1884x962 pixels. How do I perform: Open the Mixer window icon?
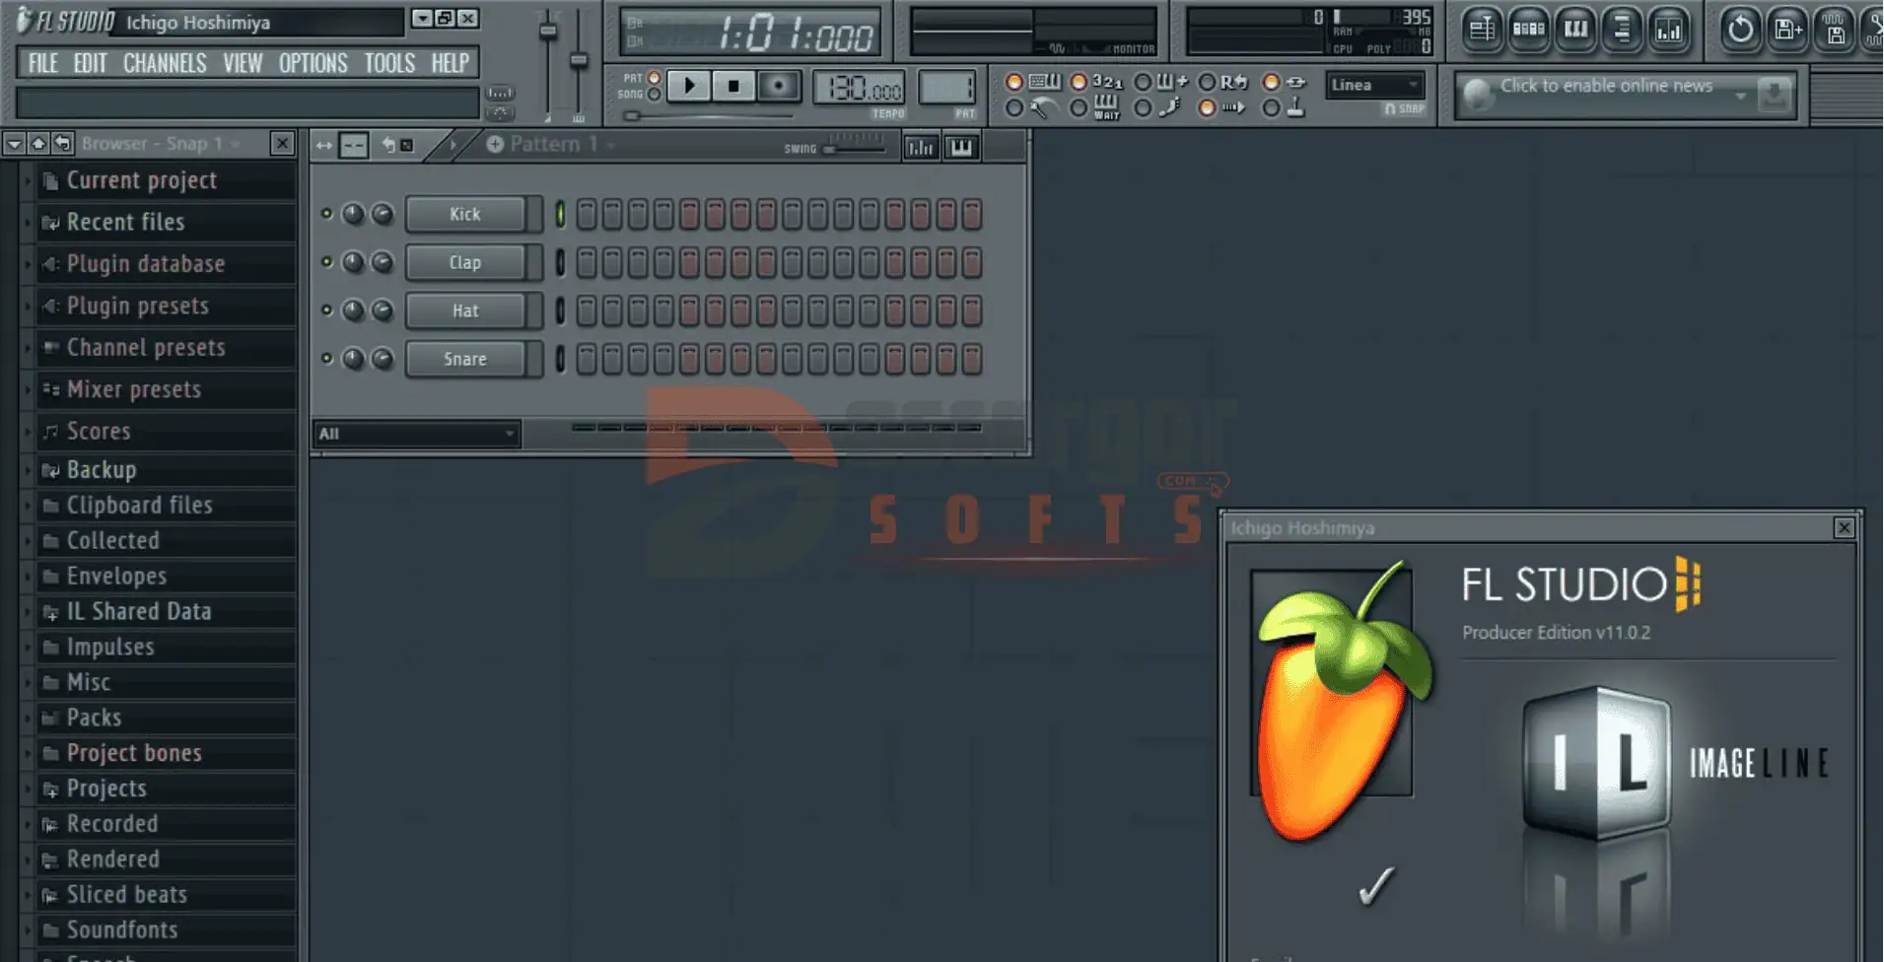coord(1668,30)
